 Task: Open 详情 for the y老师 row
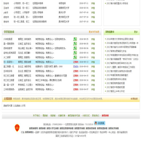pos(93,12)
